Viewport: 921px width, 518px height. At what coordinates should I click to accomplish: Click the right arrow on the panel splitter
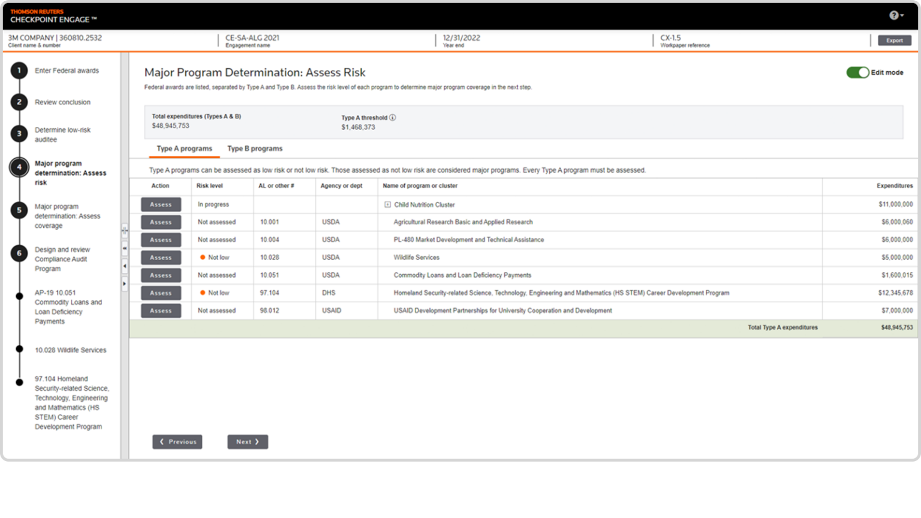pyautogui.click(x=125, y=284)
